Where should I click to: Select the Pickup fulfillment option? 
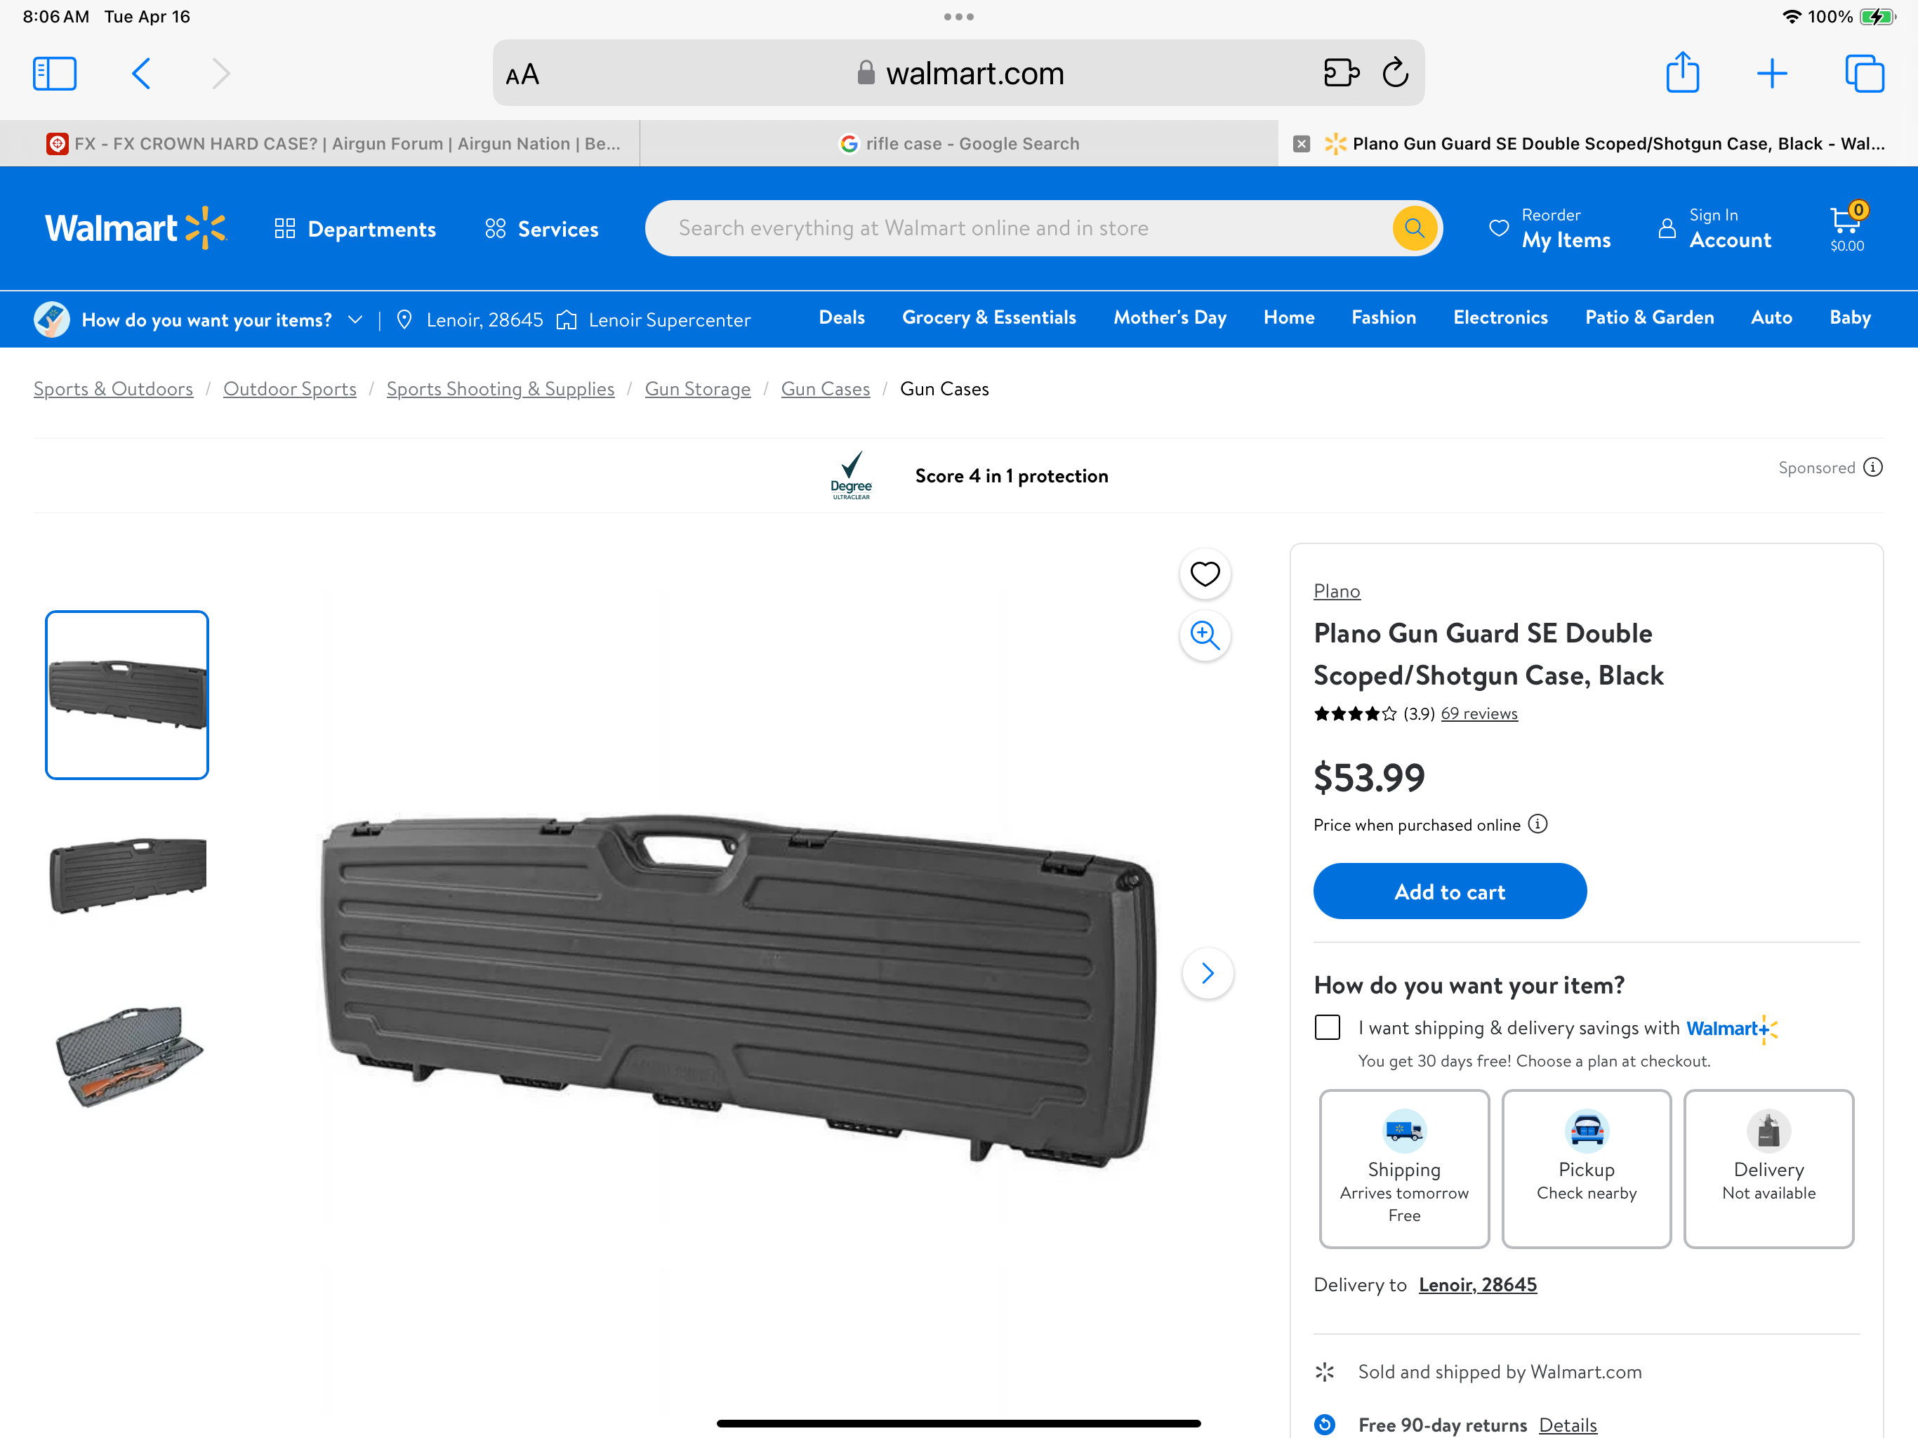coord(1586,1168)
